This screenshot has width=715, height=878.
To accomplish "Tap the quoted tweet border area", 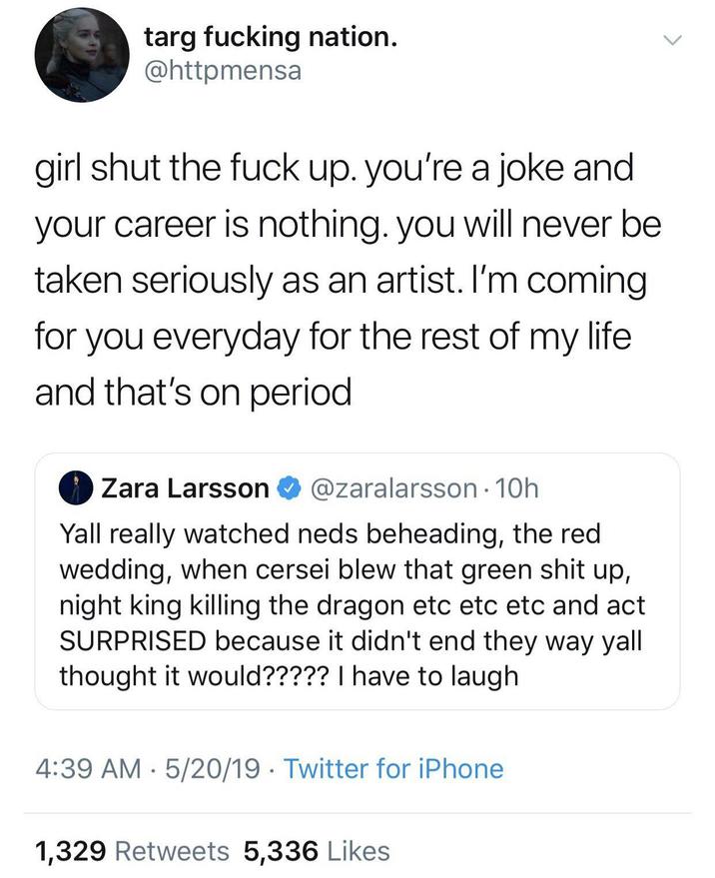I will (x=357, y=456).
